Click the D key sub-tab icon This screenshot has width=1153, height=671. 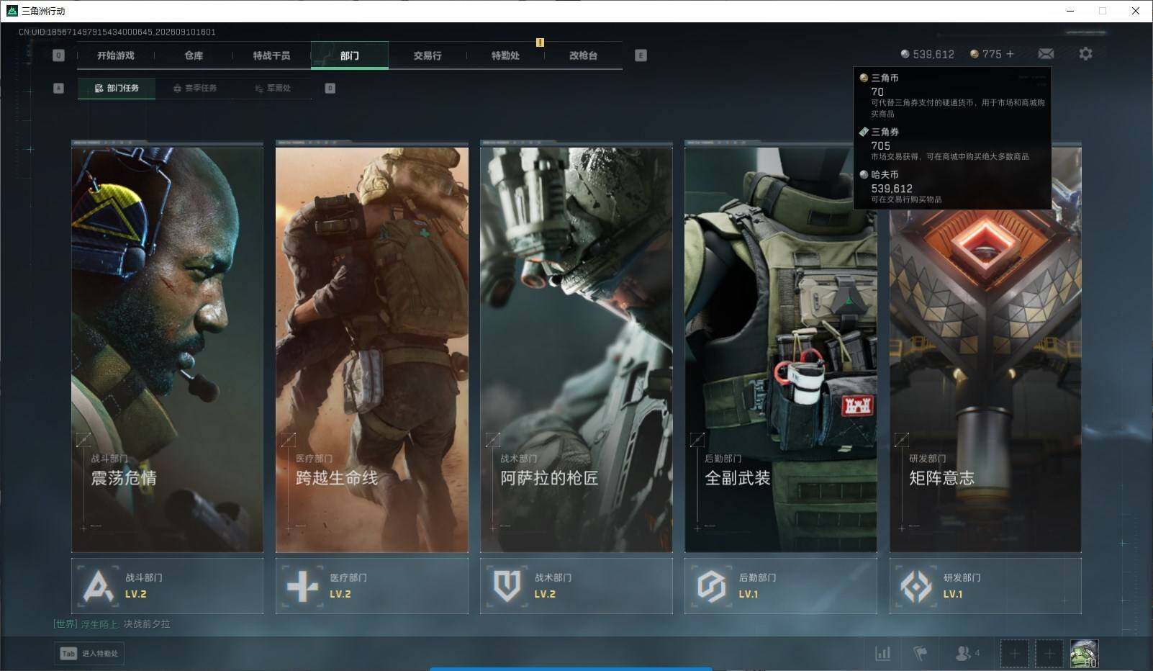(330, 88)
